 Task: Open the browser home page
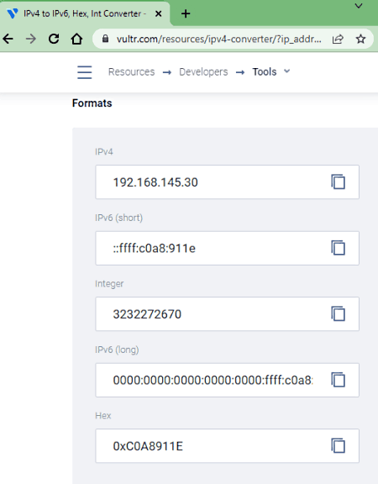click(76, 39)
